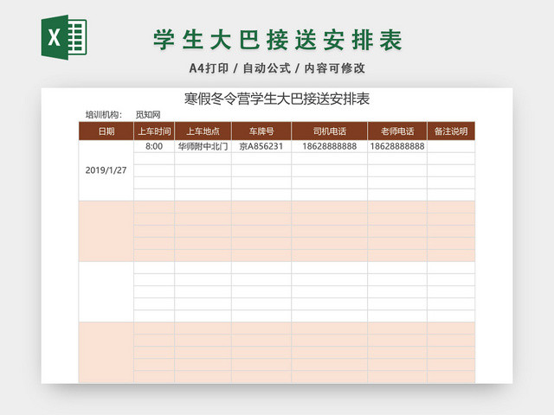The image size is (554, 415).
Task: Select the driver phone 18628888888 cell
Action: pyautogui.click(x=329, y=146)
